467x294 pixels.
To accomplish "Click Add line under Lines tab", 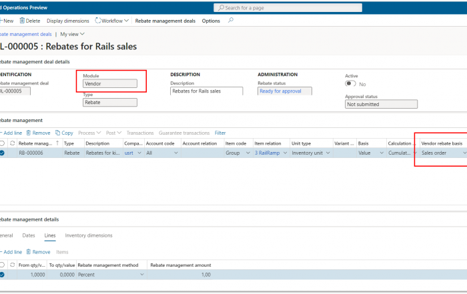I will pyautogui.click(x=11, y=252).
